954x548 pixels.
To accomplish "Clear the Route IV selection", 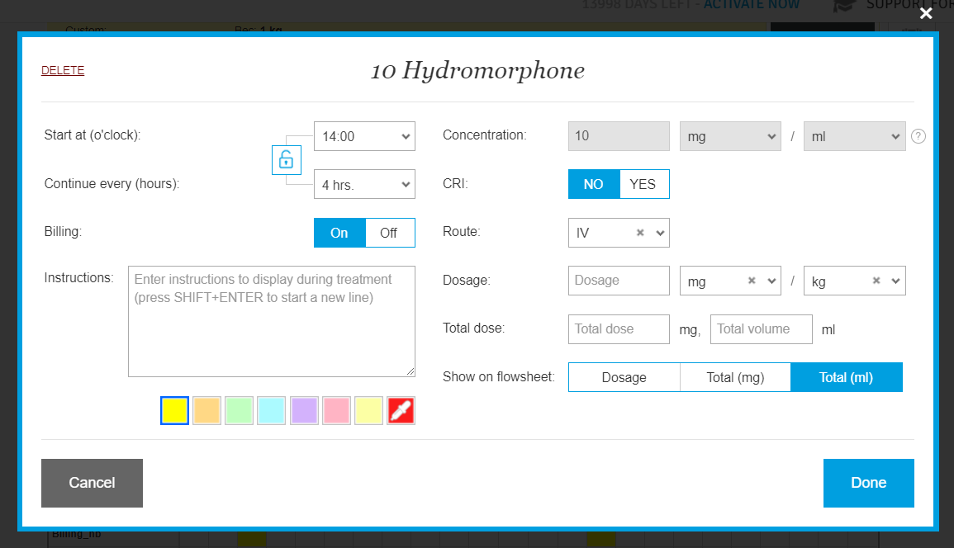I will [640, 234].
